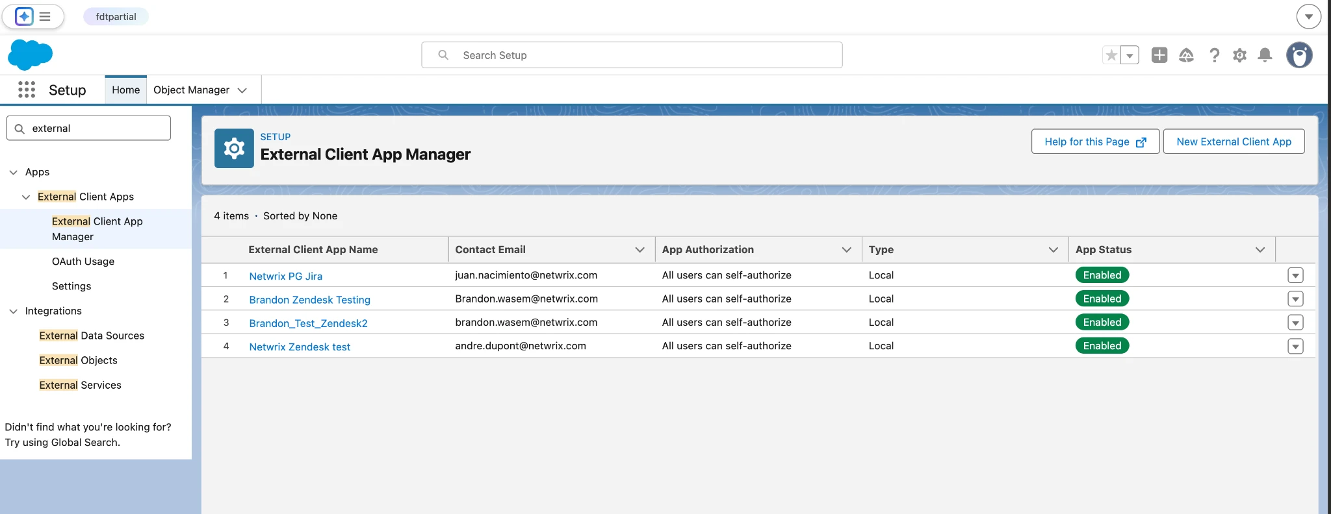Click the Enabled badge for Netwrix PG Jira

(x=1102, y=275)
